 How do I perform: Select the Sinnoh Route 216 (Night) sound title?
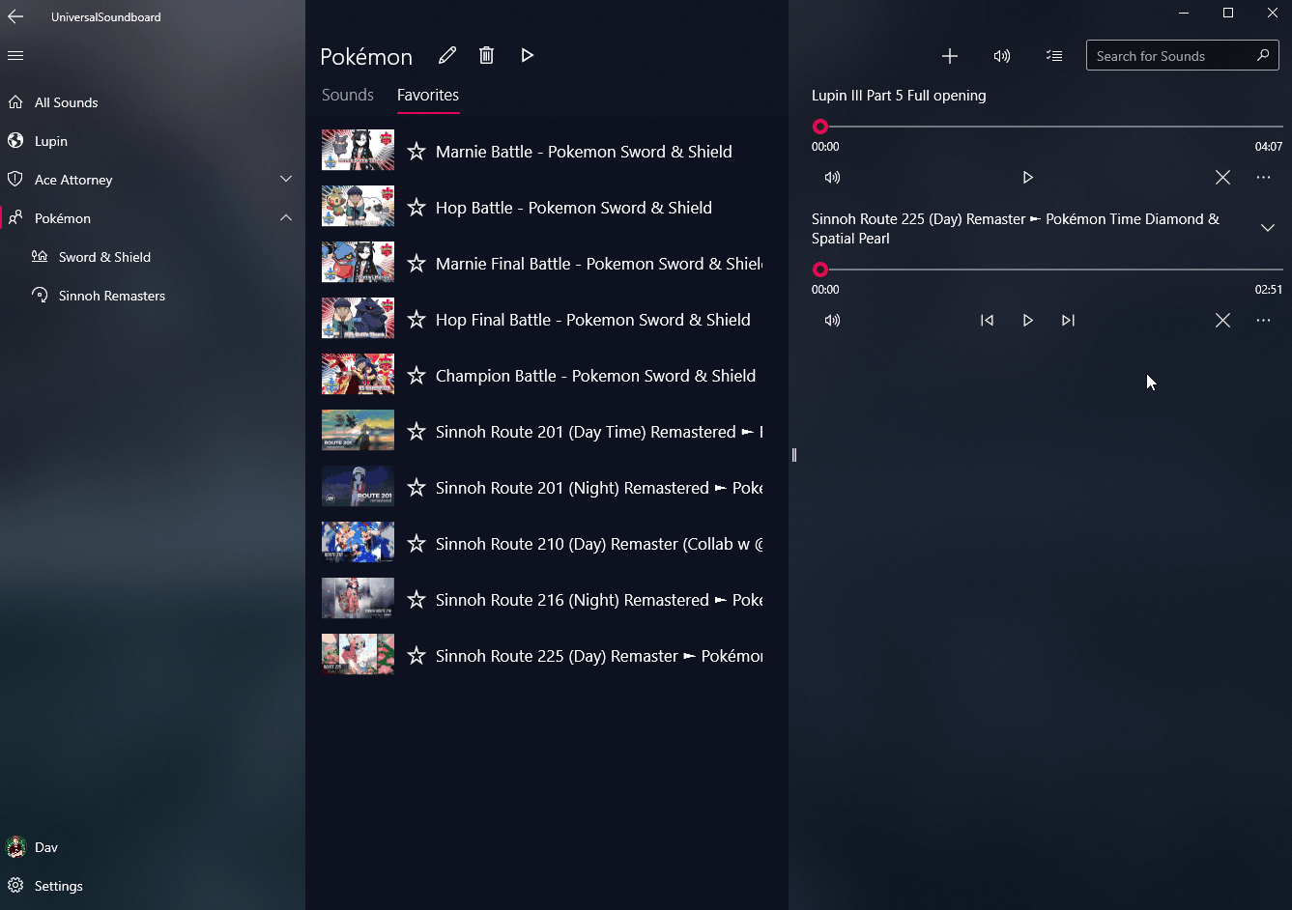pos(599,600)
